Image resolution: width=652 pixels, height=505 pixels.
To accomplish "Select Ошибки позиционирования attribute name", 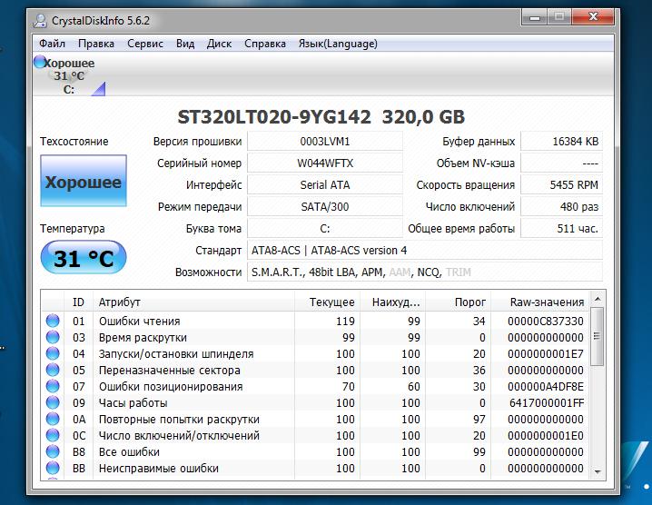I will [171, 386].
